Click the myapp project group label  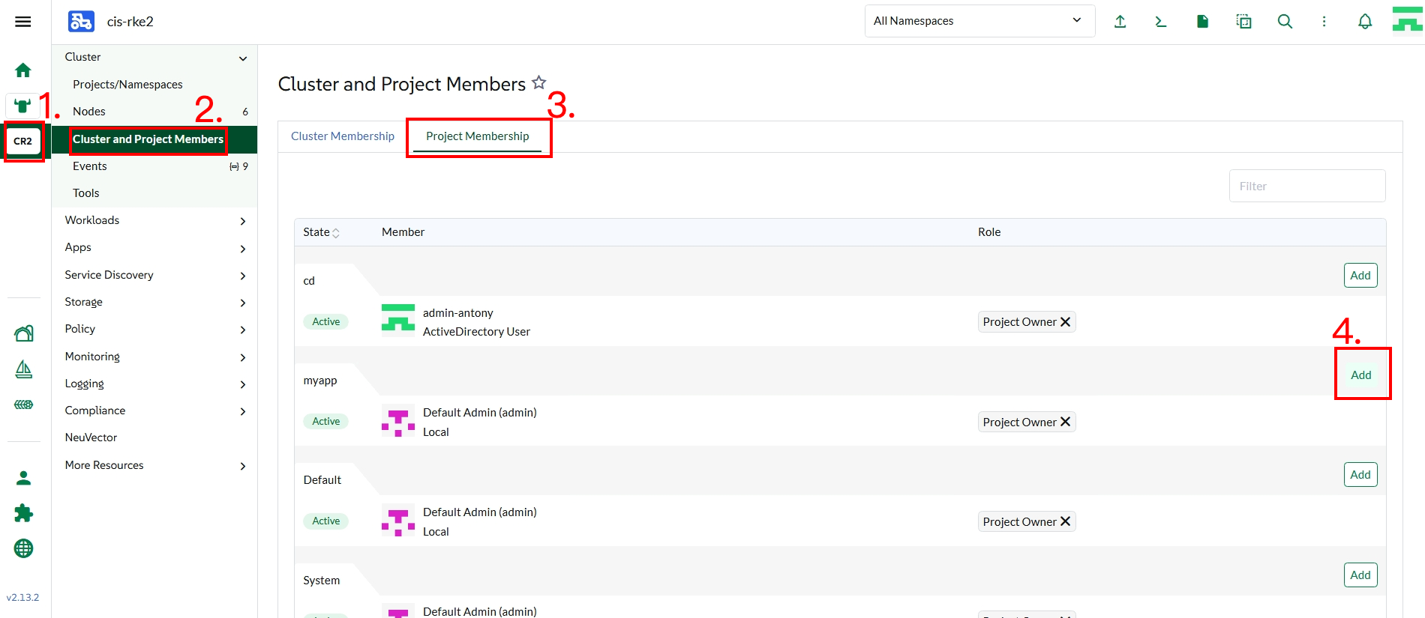[x=320, y=381]
